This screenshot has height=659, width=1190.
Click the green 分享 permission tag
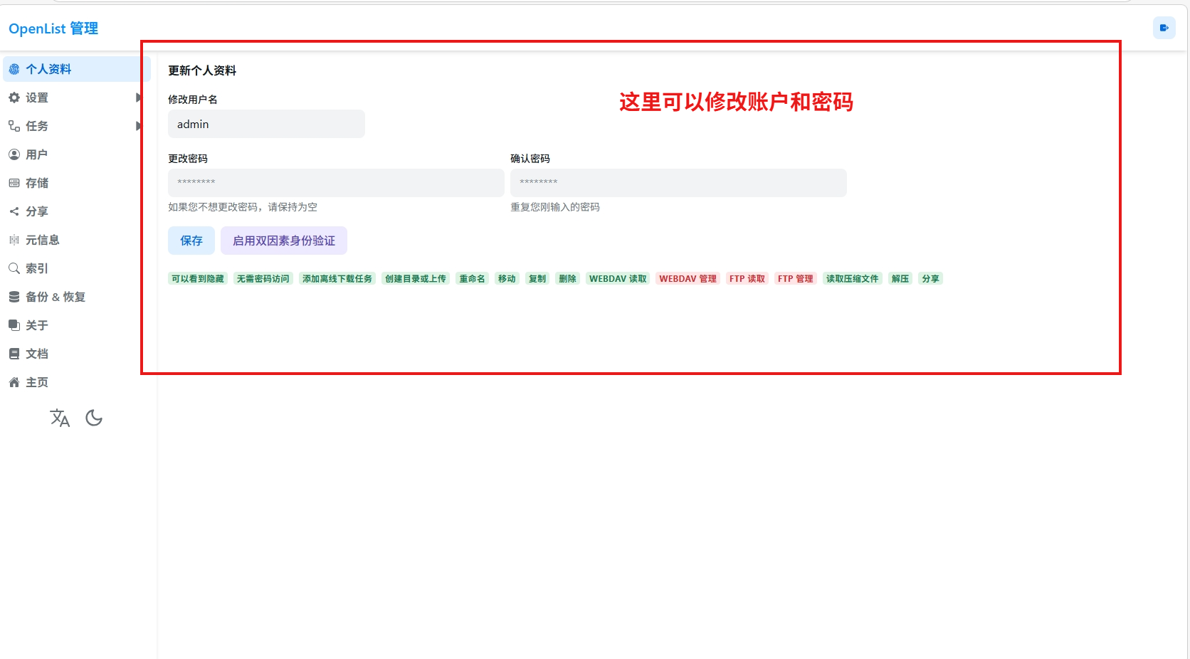(930, 278)
